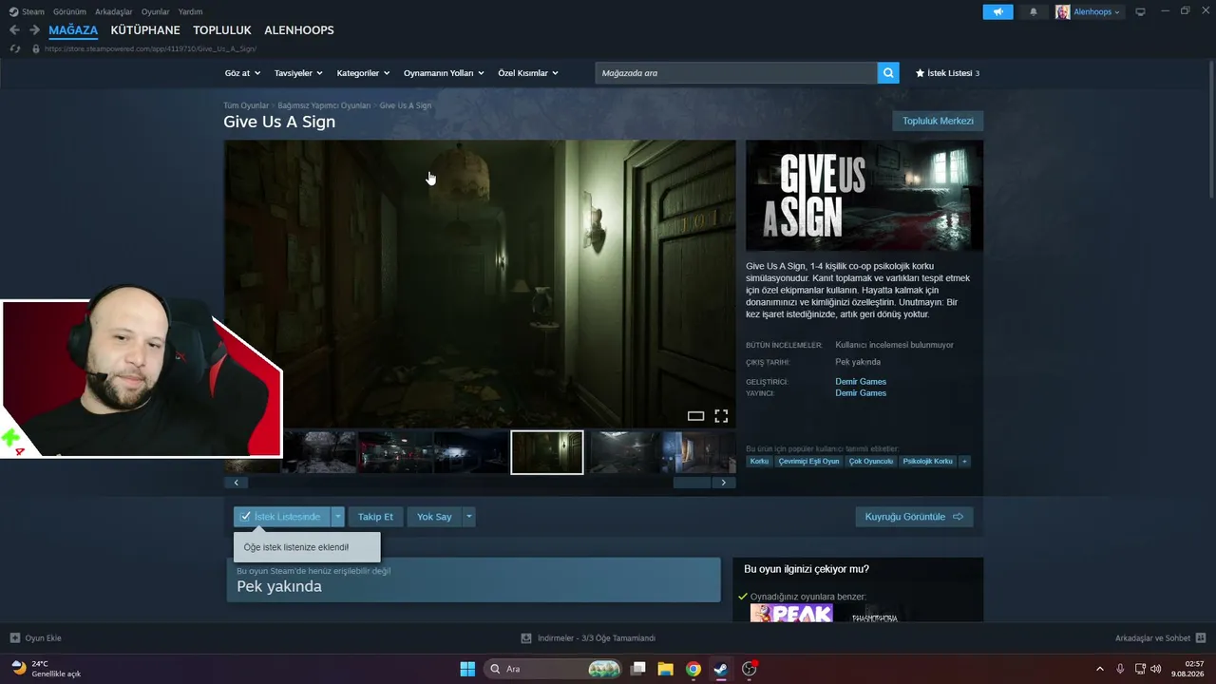This screenshot has width=1216, height=684.
Task: Switch to the TOPLULUK tab
Action: [x=222, y=30]
